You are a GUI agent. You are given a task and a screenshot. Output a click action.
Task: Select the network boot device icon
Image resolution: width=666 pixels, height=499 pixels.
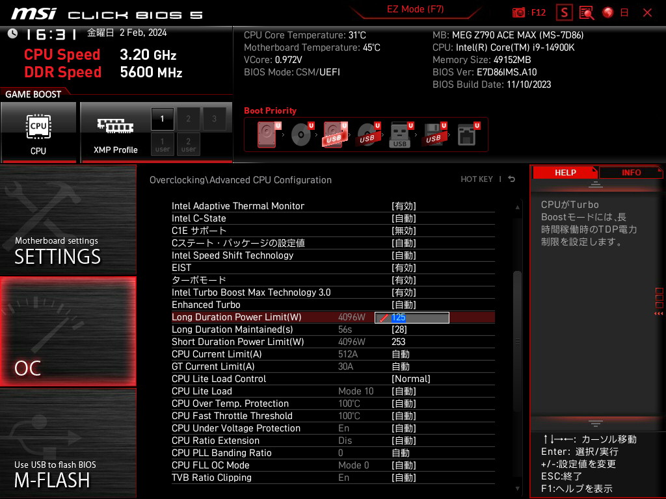pos(468,134)
